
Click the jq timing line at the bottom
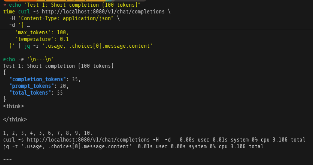coord(133,146)
